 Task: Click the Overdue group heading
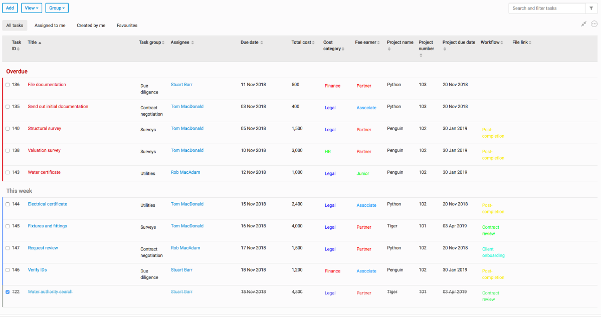point(17,72)
